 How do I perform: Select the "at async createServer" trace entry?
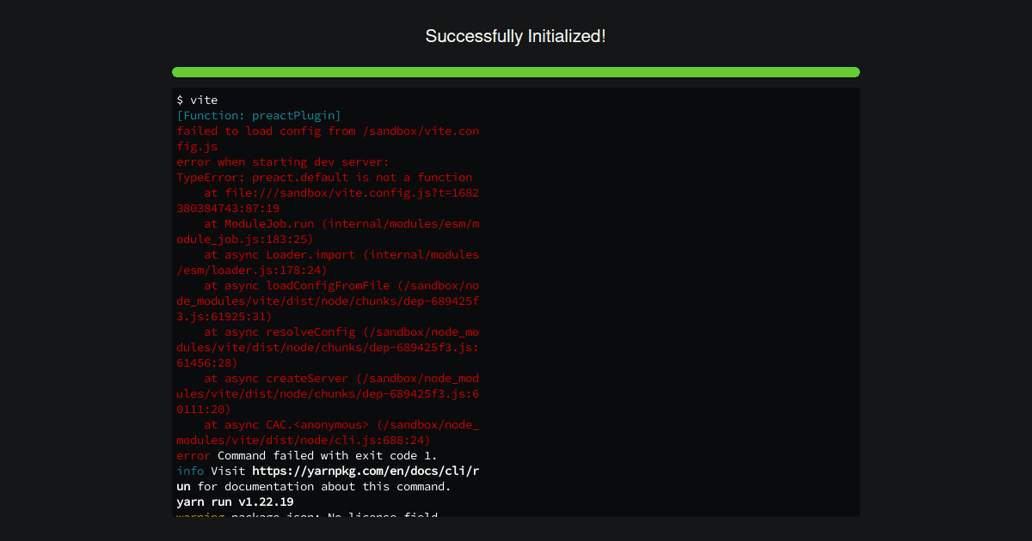pyautogui.click(x=341, y=379)
